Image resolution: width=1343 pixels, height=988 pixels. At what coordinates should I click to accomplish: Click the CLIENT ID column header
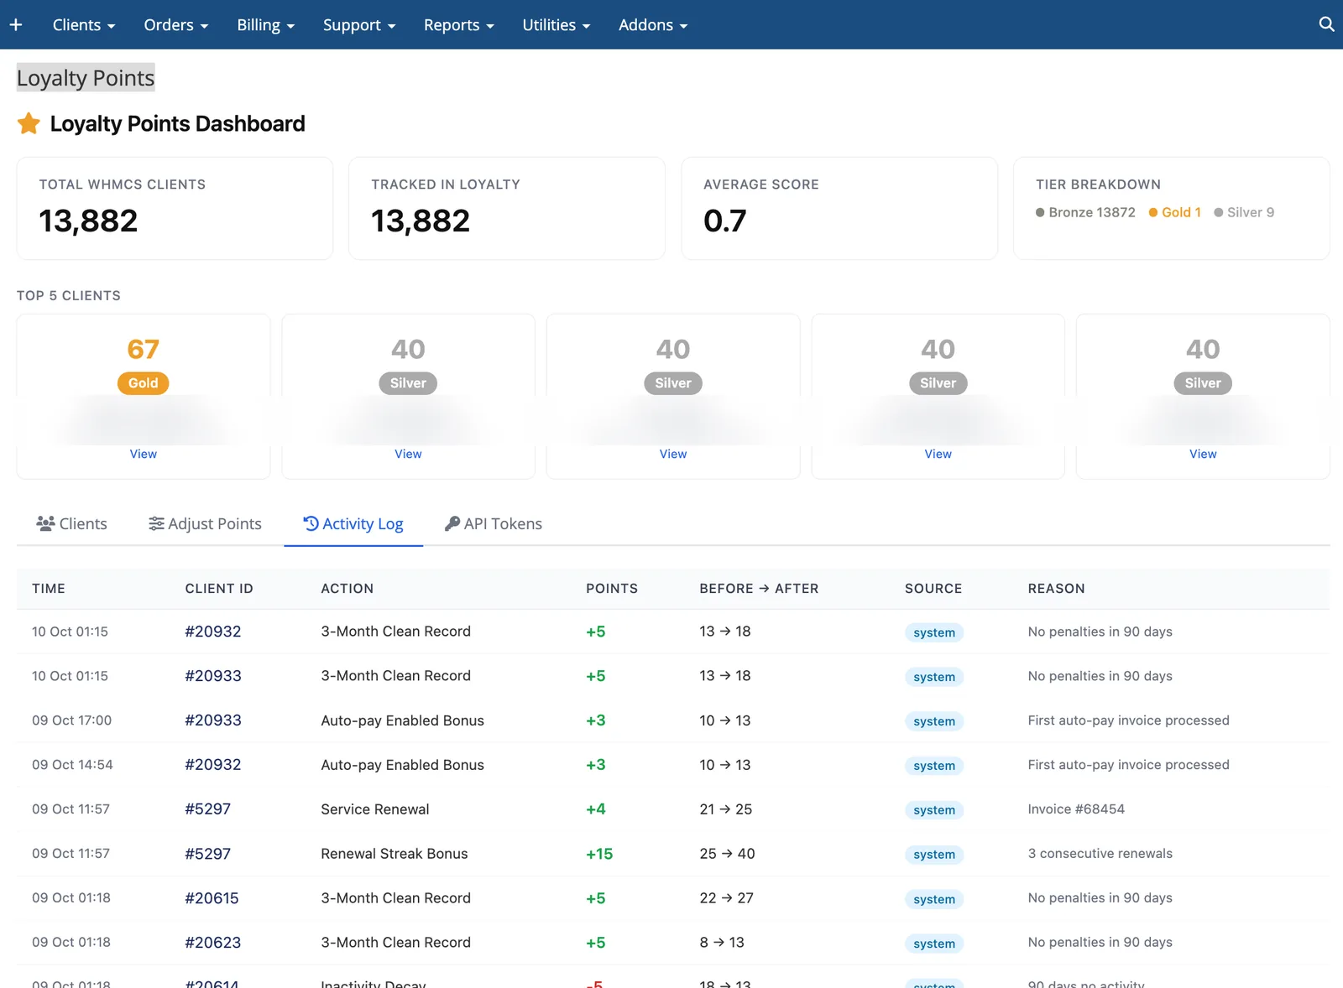point(219,589)
